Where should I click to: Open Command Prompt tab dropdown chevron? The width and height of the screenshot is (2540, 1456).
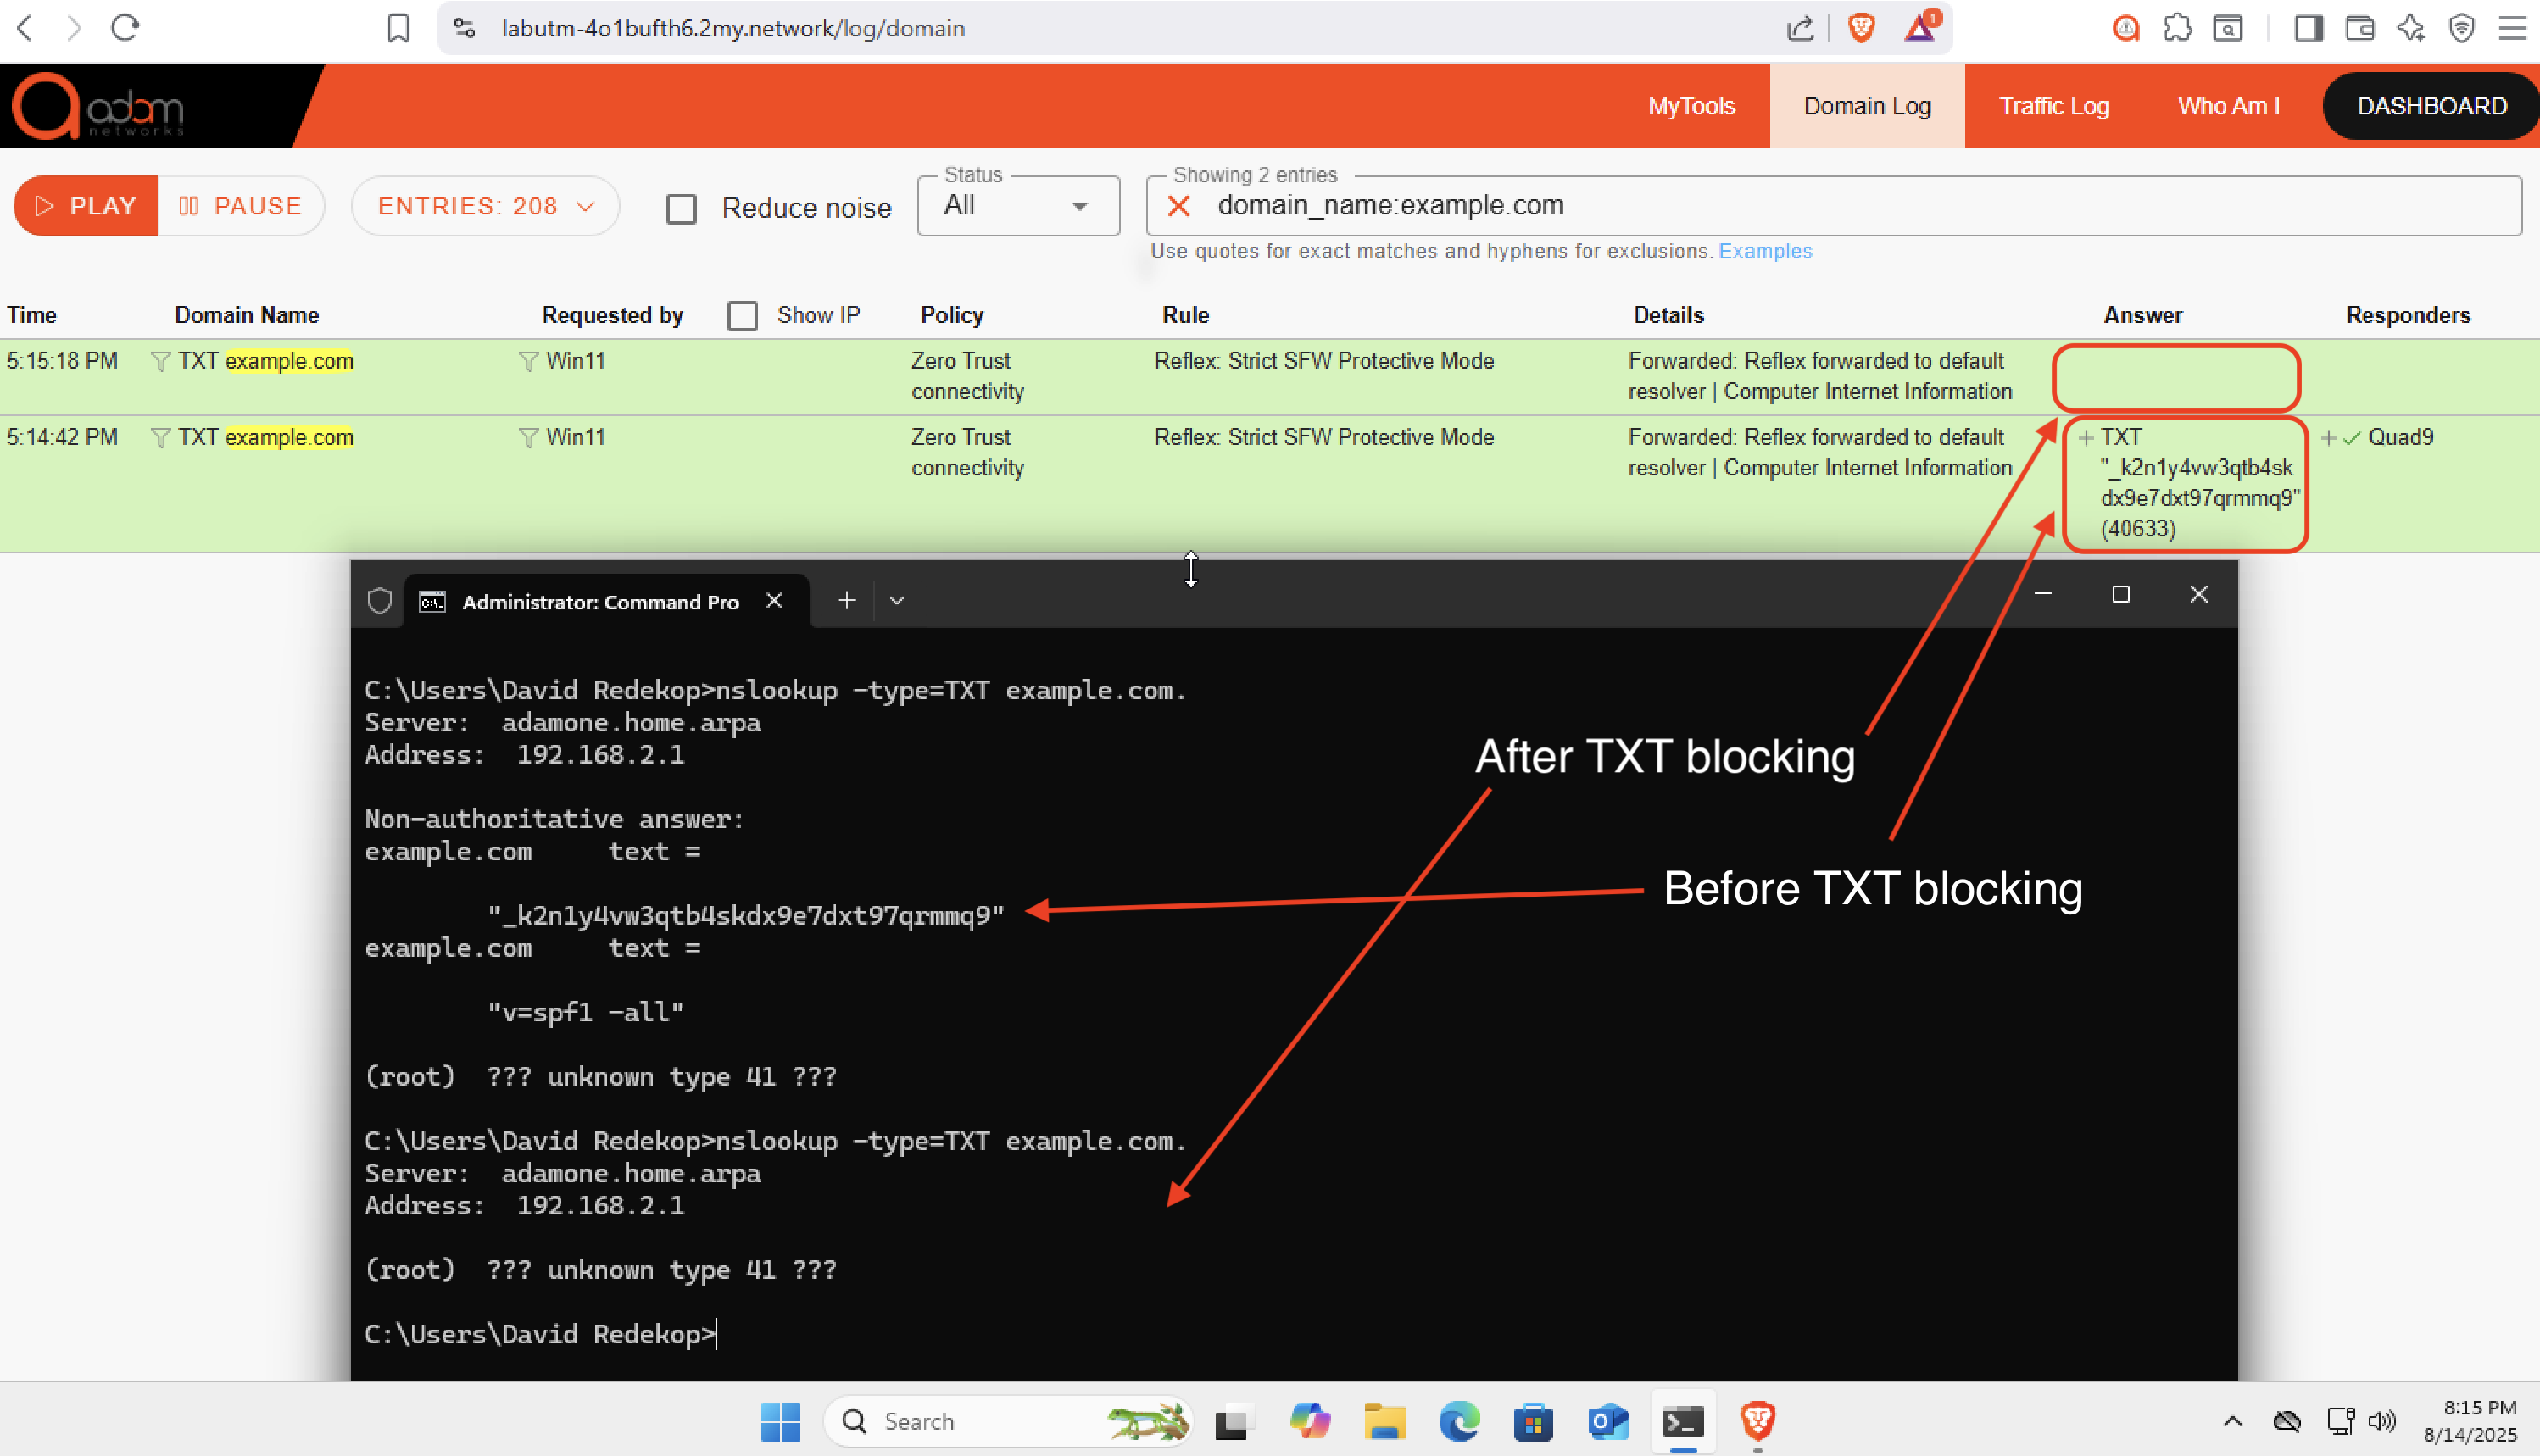[896, 601]
